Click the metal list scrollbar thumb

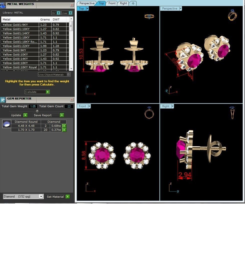[71, 26]
